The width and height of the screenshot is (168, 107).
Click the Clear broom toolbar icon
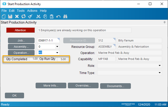[30, 16]
